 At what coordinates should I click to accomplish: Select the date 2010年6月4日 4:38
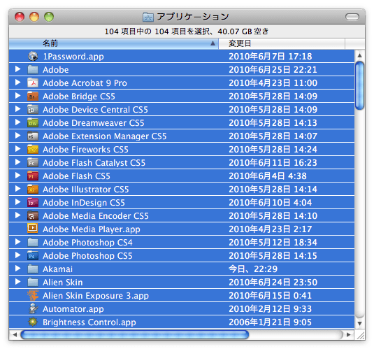tap(268, 176)
